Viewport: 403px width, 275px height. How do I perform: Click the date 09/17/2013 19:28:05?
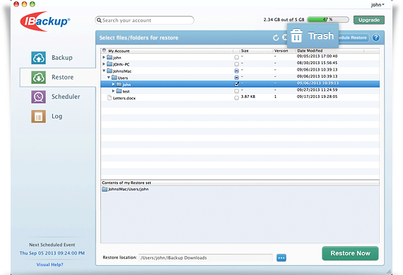pyautogui.click(x=317, y=97)
